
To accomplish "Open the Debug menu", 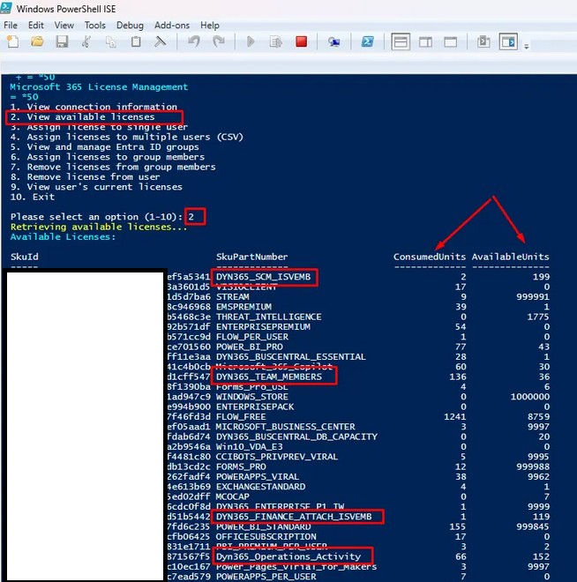I will point(130,26).
